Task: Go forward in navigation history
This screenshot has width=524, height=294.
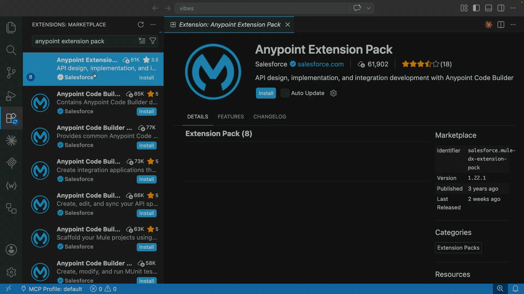Action: (168, 8)
